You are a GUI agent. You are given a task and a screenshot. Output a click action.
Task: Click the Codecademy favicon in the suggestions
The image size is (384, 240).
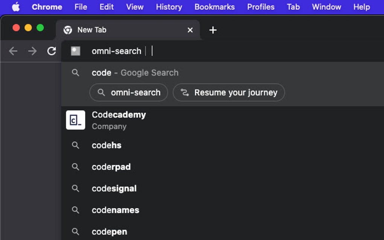click(x=75, y=120)
